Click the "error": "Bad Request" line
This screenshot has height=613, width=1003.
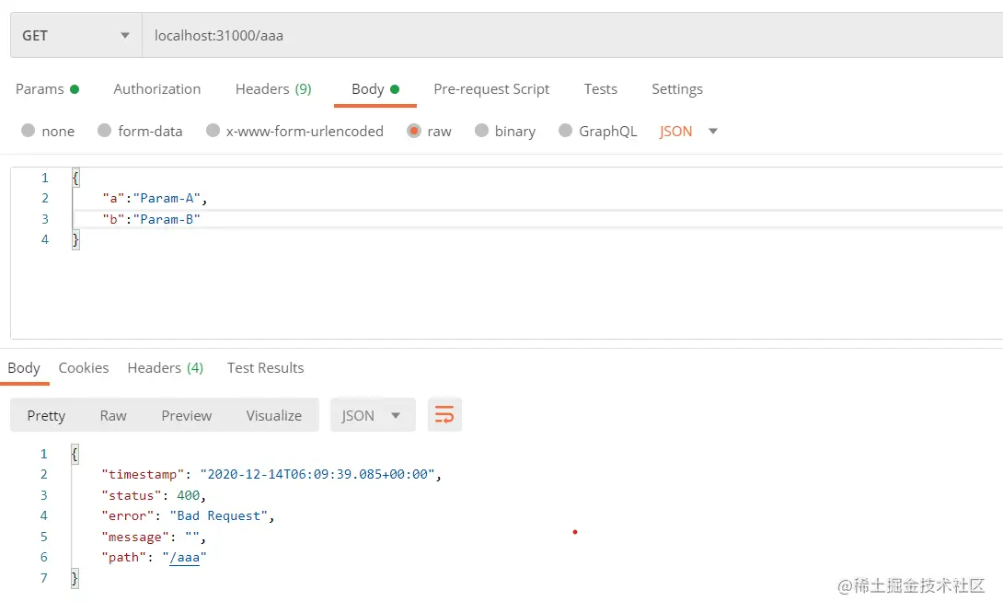188,515
